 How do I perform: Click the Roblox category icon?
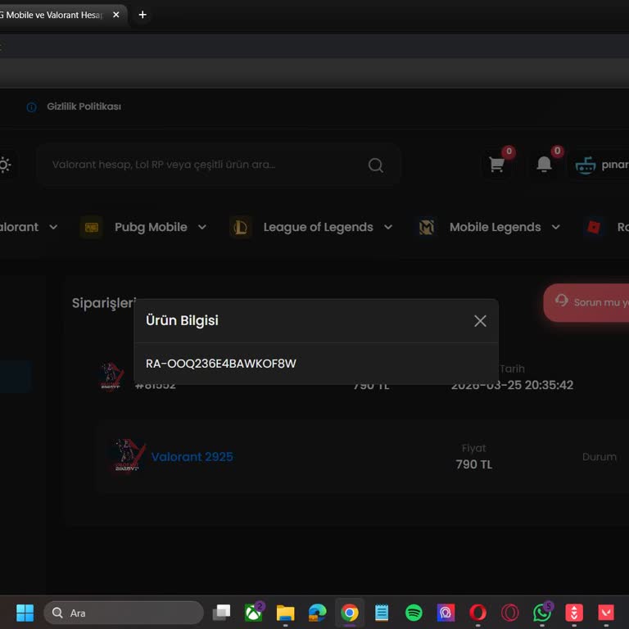tap(594, 228)
